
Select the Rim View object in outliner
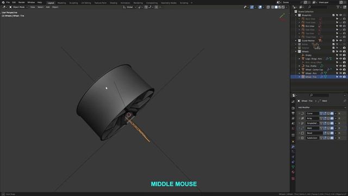(x=310, y=26)
